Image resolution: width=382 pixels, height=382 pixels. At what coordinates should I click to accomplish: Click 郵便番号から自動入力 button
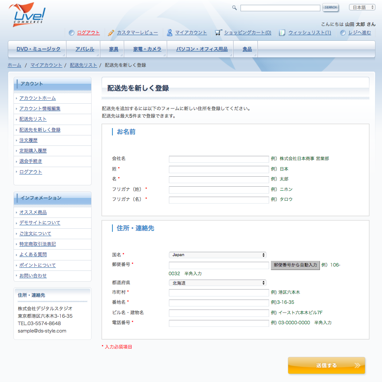[295, 265]
